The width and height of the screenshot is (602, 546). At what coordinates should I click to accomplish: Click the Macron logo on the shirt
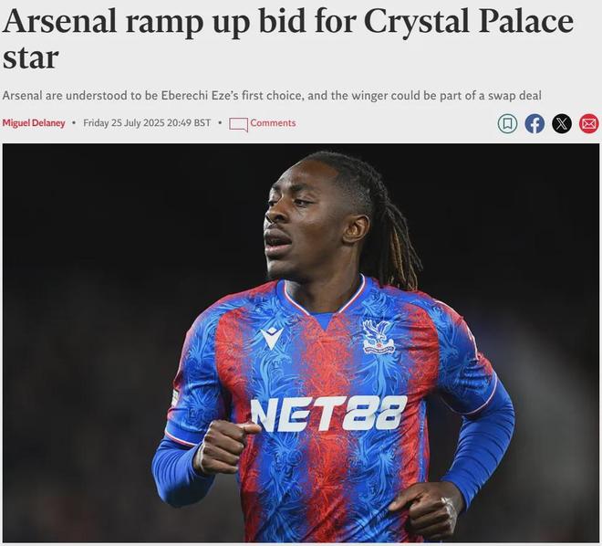tap(272, 338)
